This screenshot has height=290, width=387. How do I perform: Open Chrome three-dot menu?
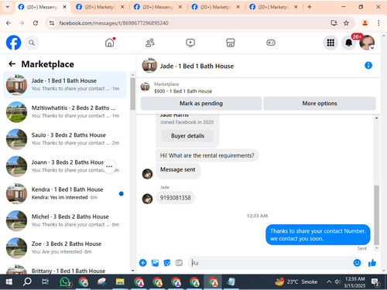pos(378,23)
